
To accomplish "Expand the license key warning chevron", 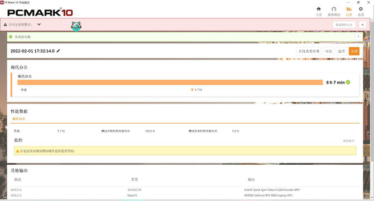I will [x=39, y=24].
